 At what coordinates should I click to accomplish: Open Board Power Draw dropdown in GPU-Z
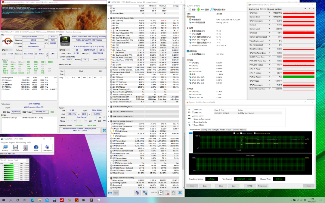pos(269,49)
